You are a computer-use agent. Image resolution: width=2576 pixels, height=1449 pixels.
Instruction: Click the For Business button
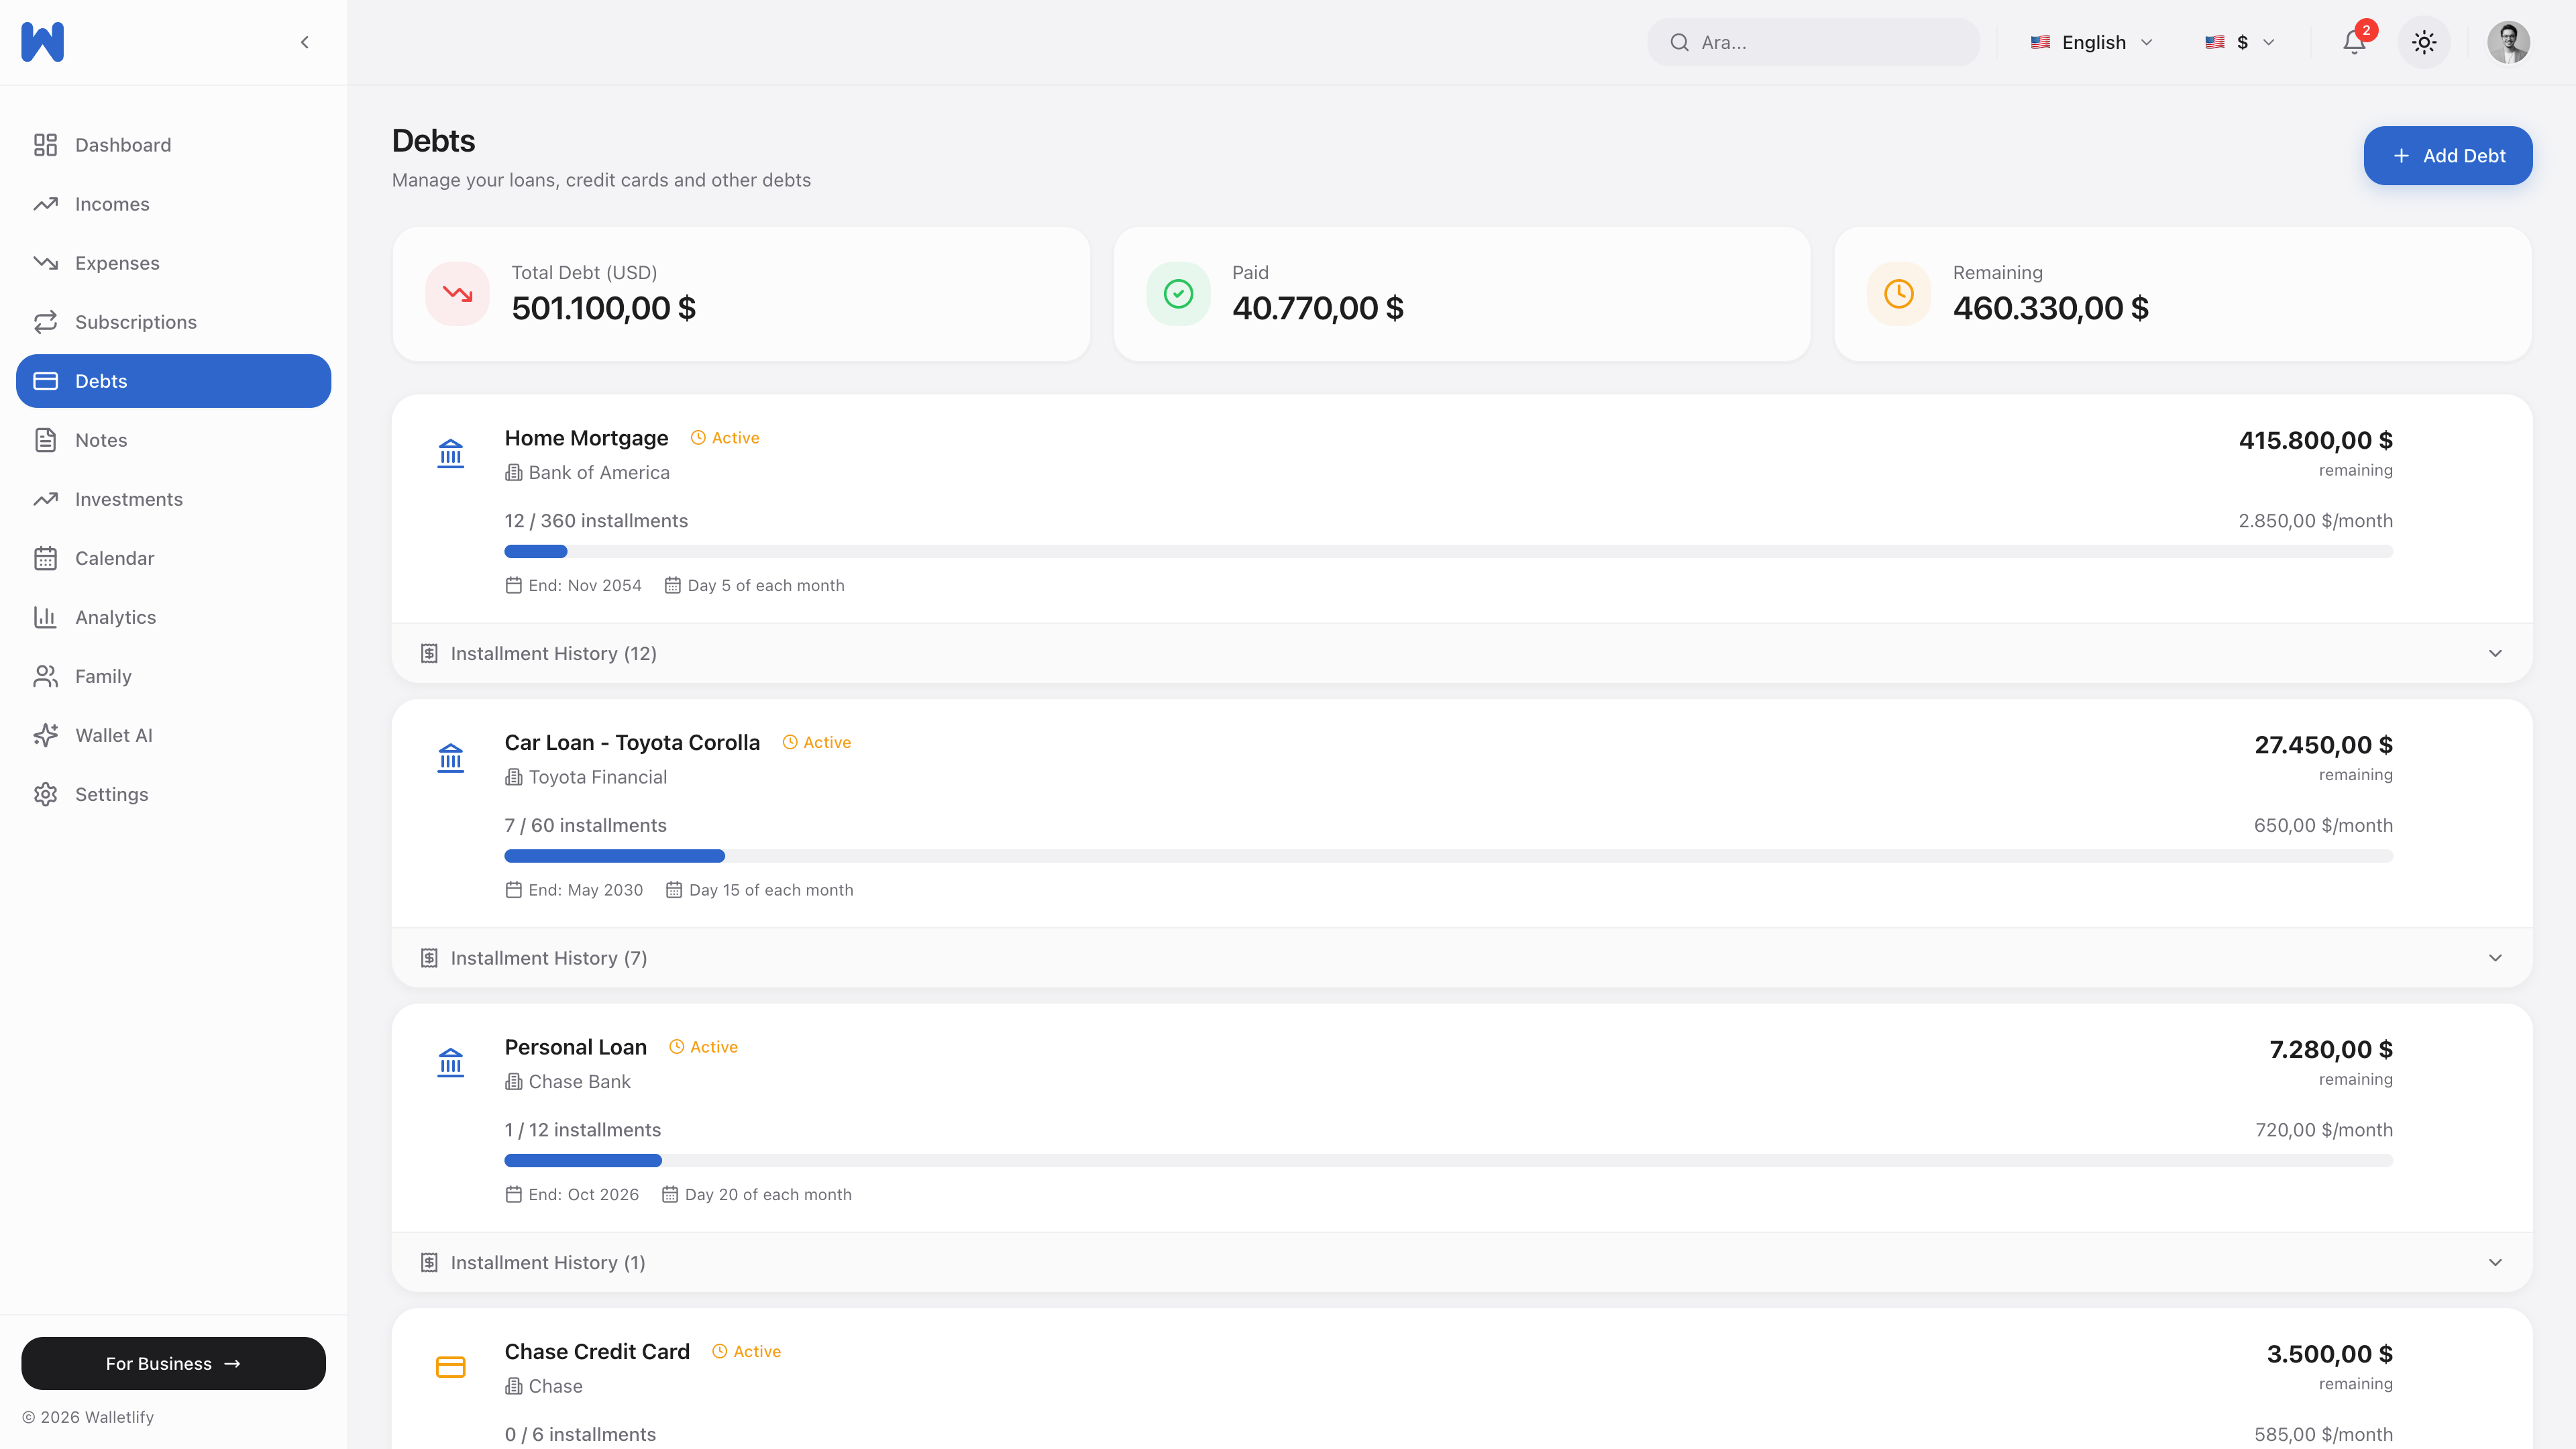173,1363
